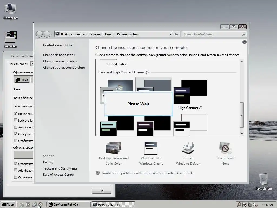This screenshot has width=277, height=208.
Task: Click the « chevron in the address bar
Action: pyautogui.click(x=62, y=34)
